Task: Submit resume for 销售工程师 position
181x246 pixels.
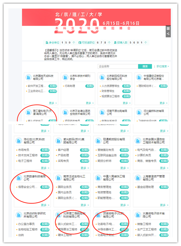Action: tap(164, 224)
